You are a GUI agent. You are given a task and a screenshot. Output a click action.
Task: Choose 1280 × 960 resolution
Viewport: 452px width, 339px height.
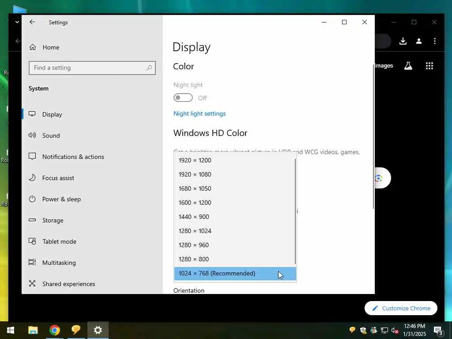(235, 245)
